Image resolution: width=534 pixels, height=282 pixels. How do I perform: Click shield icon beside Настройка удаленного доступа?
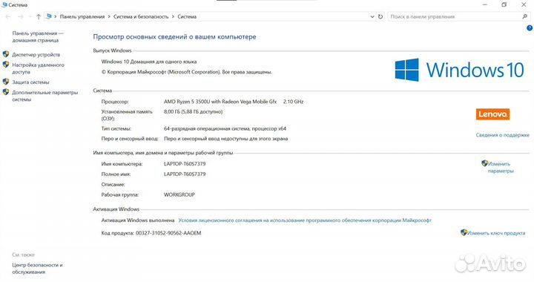(x=6, y=65)
